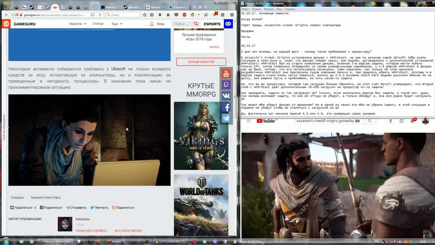Click the Firefox address bar URL
435x245 pixels.
54,15
